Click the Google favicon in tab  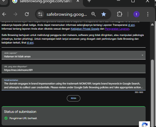(x=15, y=1)
